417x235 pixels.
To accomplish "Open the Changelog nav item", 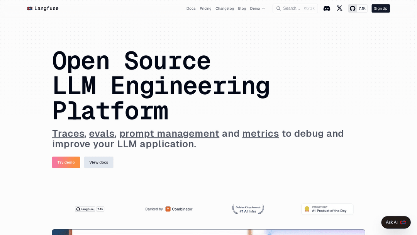I will point(225,9).
